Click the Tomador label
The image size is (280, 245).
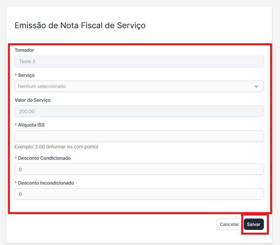(25, 50)
